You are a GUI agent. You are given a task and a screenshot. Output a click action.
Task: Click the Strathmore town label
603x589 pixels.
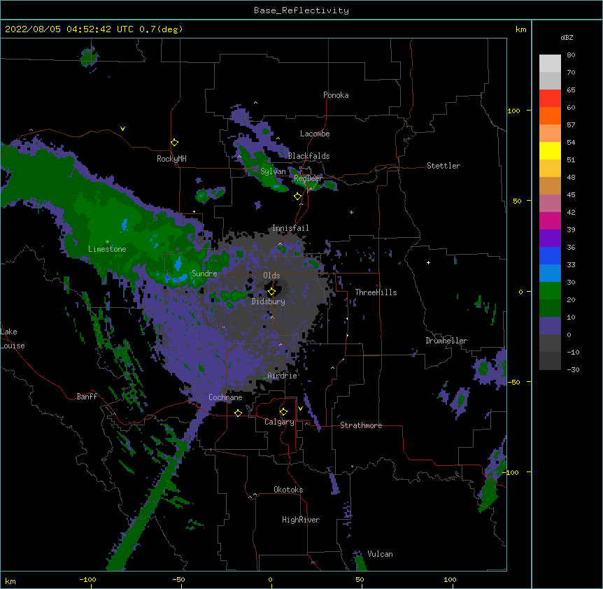tap(361, 425)
